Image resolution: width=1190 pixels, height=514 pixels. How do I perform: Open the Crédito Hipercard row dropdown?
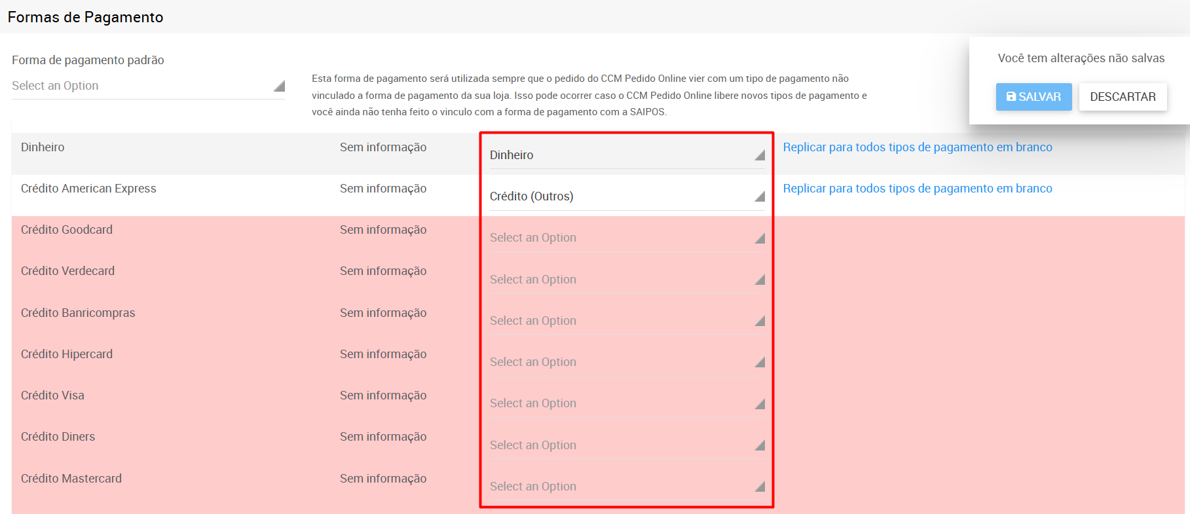coord(627,362)
